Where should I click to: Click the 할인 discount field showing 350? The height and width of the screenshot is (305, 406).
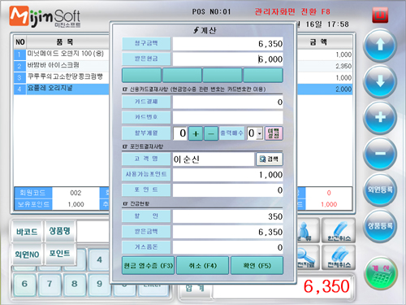[228, 216]
